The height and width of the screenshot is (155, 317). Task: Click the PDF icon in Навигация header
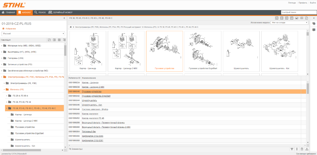[49, 40]
